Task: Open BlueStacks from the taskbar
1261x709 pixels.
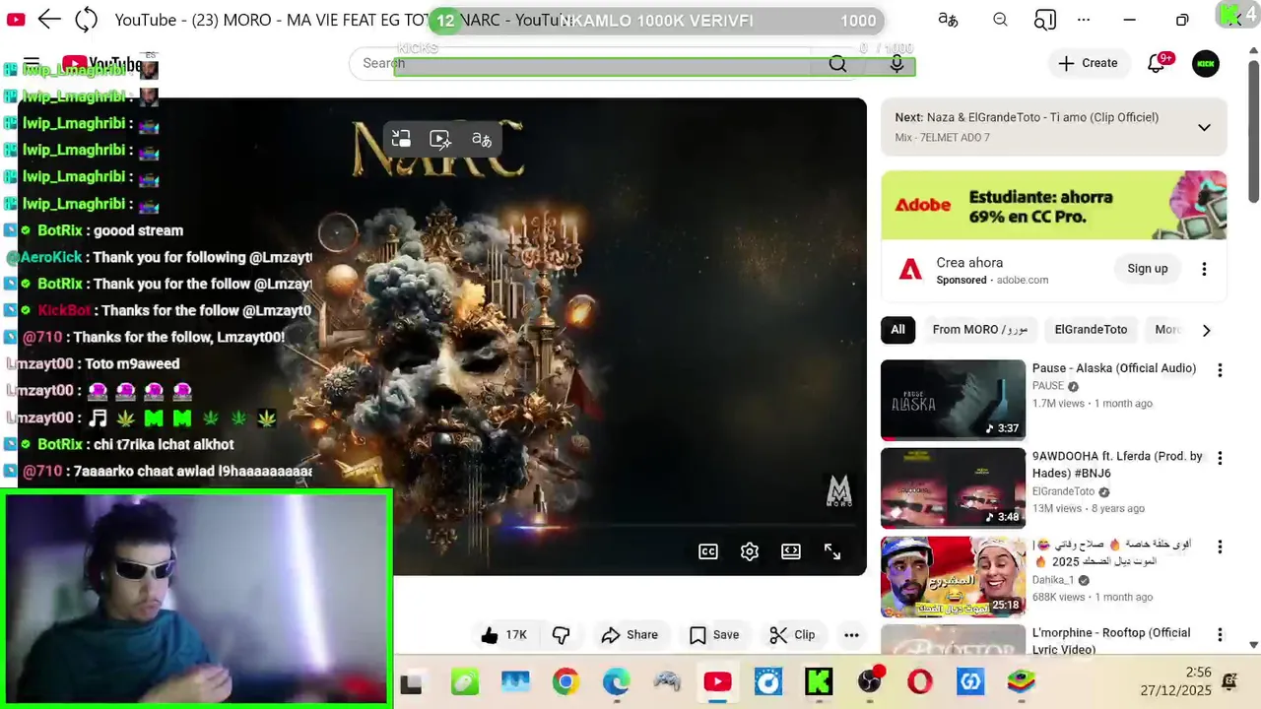Action: (1022, 681)
